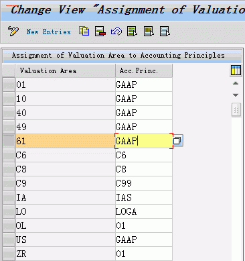Click valuation area cell C9

(x=65, y=183)
